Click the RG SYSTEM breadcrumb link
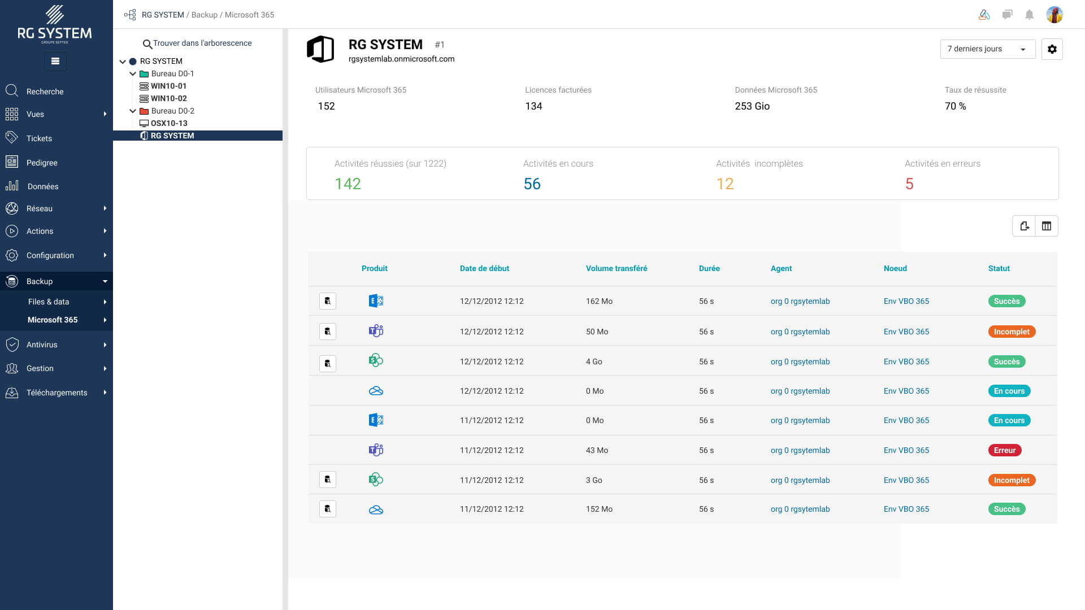Screen dimensions: 1085x610 163,15
